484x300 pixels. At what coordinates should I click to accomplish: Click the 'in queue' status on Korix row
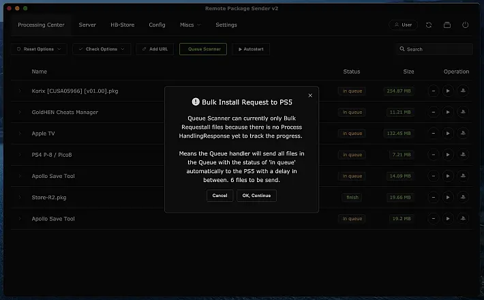coord(352,91)
